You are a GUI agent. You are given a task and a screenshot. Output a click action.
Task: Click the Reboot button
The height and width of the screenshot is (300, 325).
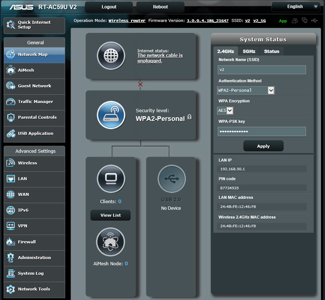[160, 7]
